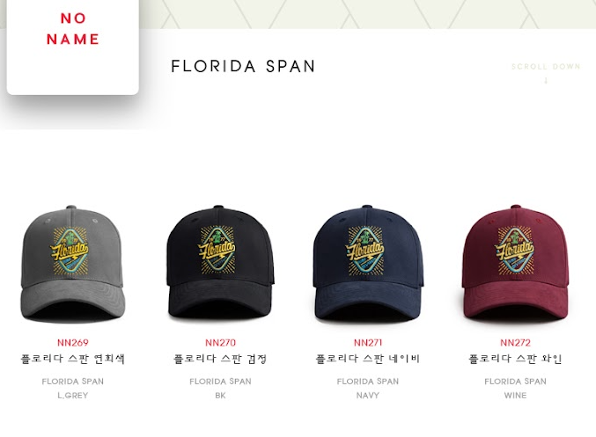Image resolution: width=596 pixels, height=437 pixels.
Task: Open the 플로리다 스판 연회색 product title
Action: coord(72,359)
